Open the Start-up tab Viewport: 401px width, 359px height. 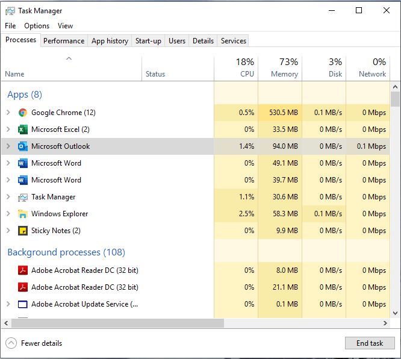pyautogui.click(x=148, y=41)
